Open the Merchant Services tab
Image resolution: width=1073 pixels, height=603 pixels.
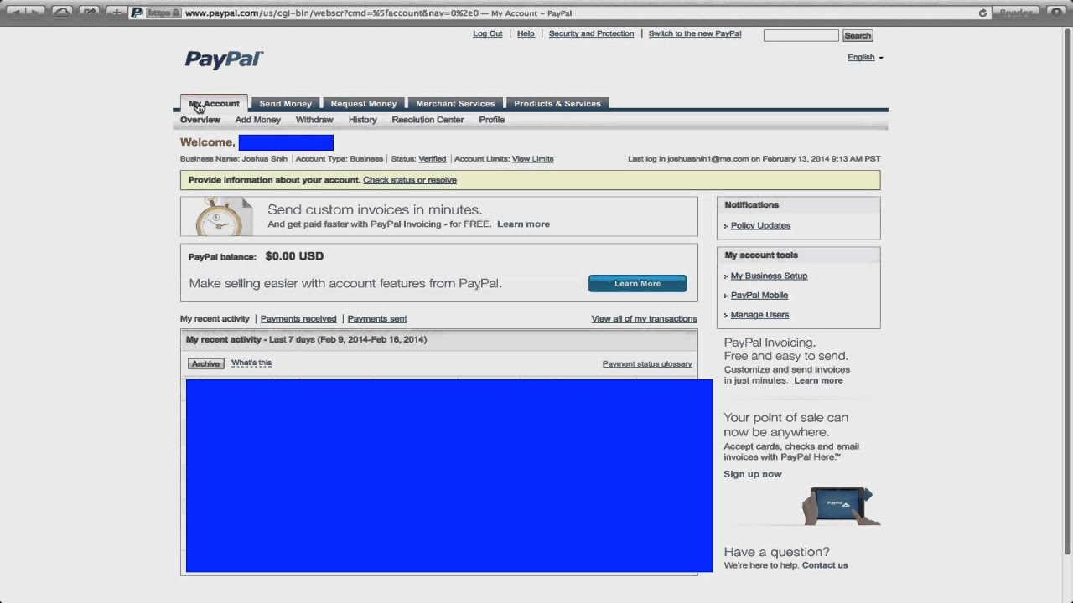click(455, 103)
